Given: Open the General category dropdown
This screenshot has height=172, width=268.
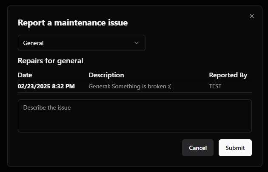Looking at the screenshot, I should tap(82, 43).
